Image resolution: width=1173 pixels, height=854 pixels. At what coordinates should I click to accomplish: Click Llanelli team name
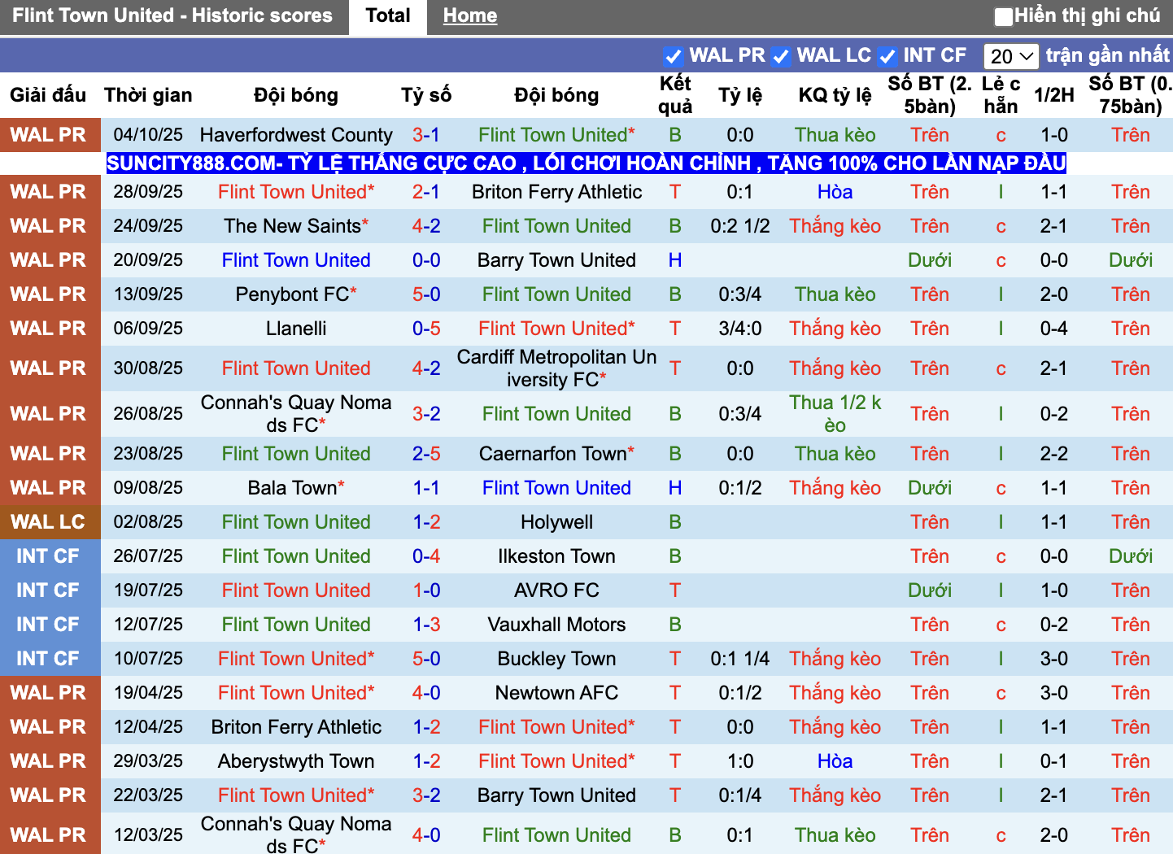point(296,329)
